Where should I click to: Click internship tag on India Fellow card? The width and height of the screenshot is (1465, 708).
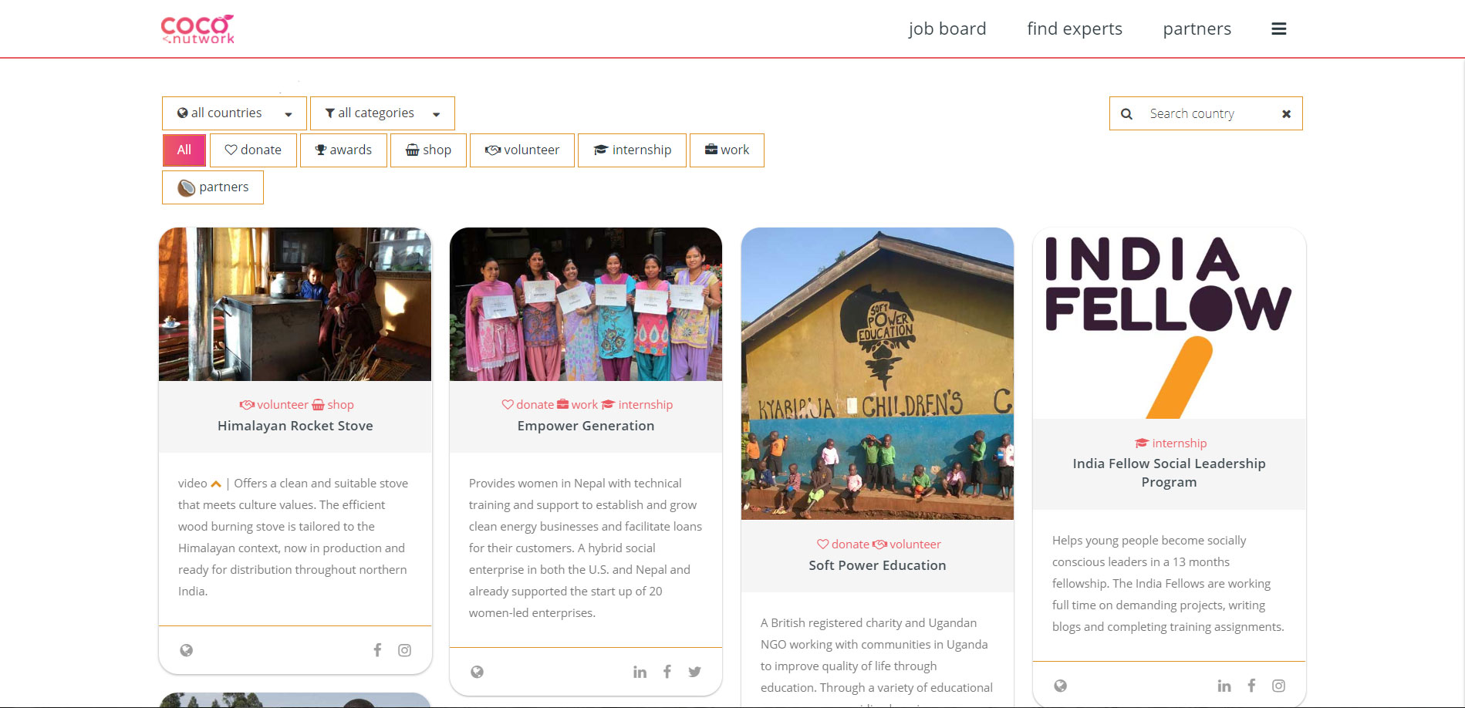(x=1171, y=443)
